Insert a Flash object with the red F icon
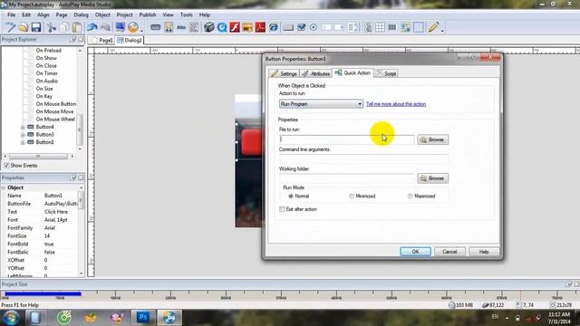 [235, 27]
